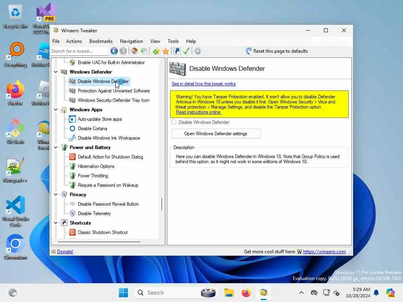The width and height of the screenshot is (403, 302).
Task: Select Power Throttling tweak
Action: (93, 176)
